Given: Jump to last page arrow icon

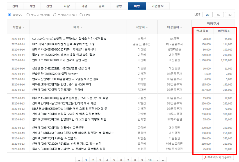Looking at the screenshot, I should [x=163, y=160].
